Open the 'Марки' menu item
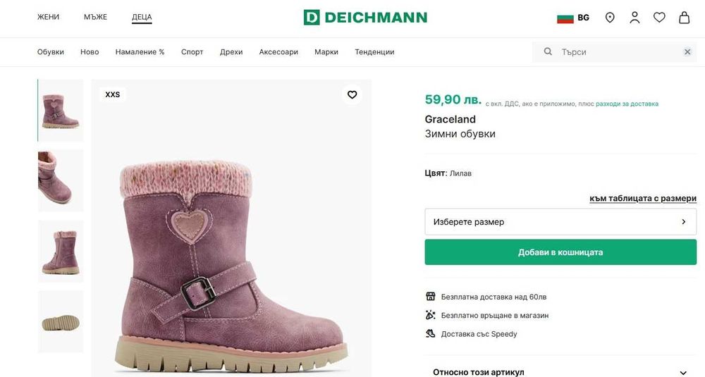The width and height of the screenshot is (705, 377). coord(326,52)
